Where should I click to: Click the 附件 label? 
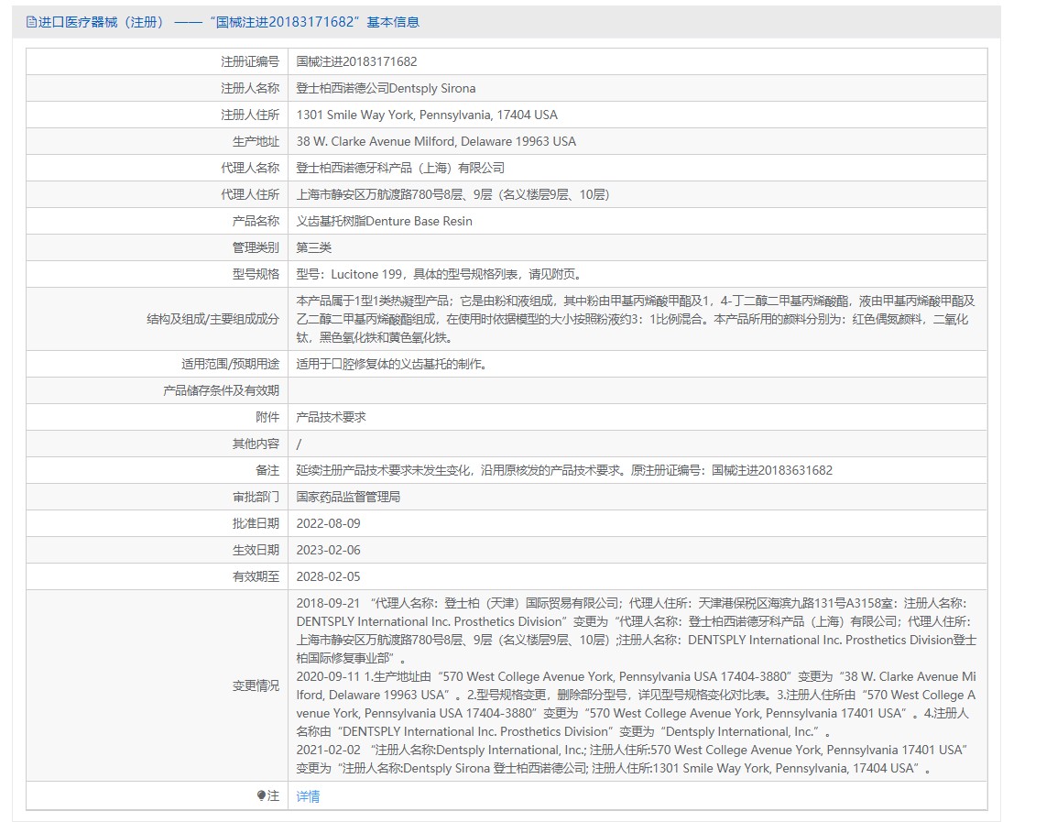(x=267, y=417)
